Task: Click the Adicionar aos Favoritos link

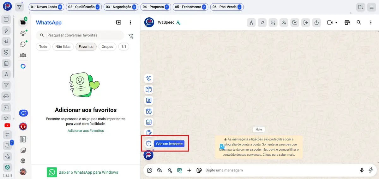Action: 86,130
